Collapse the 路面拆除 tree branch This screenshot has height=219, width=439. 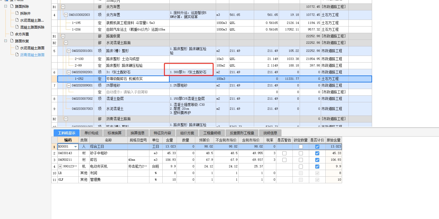click(x=6, y=6)
